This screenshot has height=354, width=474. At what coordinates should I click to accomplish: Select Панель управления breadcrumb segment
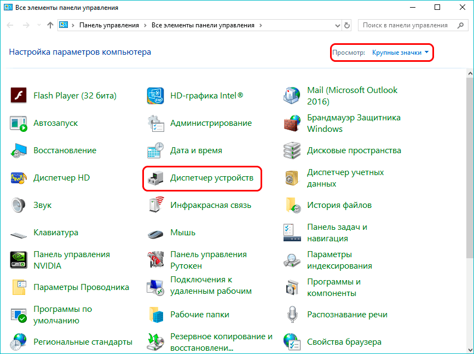point(109,25)
